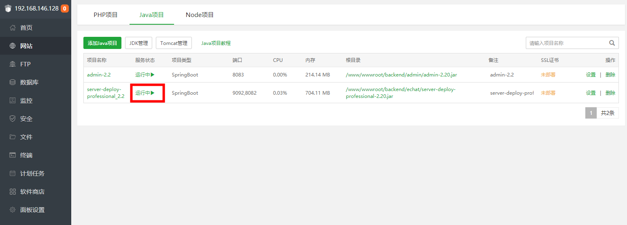Click the 添加Java项目 button
This screenshot has height=225, width=627.
102,43
